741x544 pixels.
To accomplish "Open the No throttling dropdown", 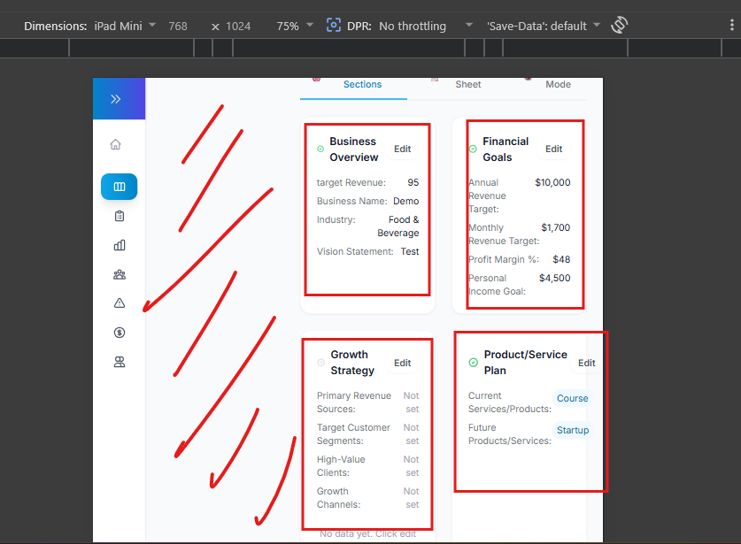I will pos(425,26).
